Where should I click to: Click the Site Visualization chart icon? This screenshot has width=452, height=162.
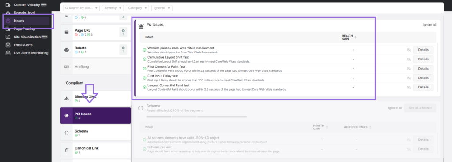[x=8, y=37]
